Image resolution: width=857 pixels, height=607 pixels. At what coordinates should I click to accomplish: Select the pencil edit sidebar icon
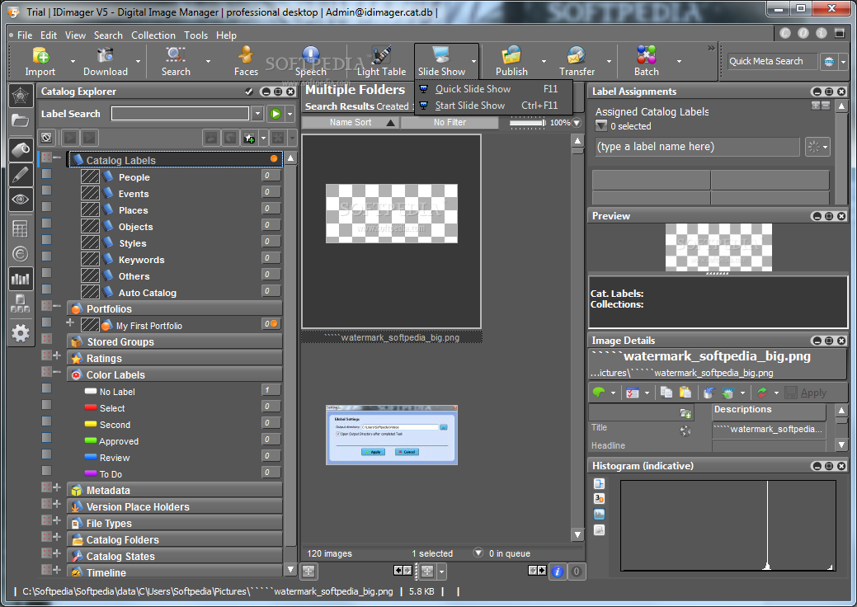click(x=21, y=175)
